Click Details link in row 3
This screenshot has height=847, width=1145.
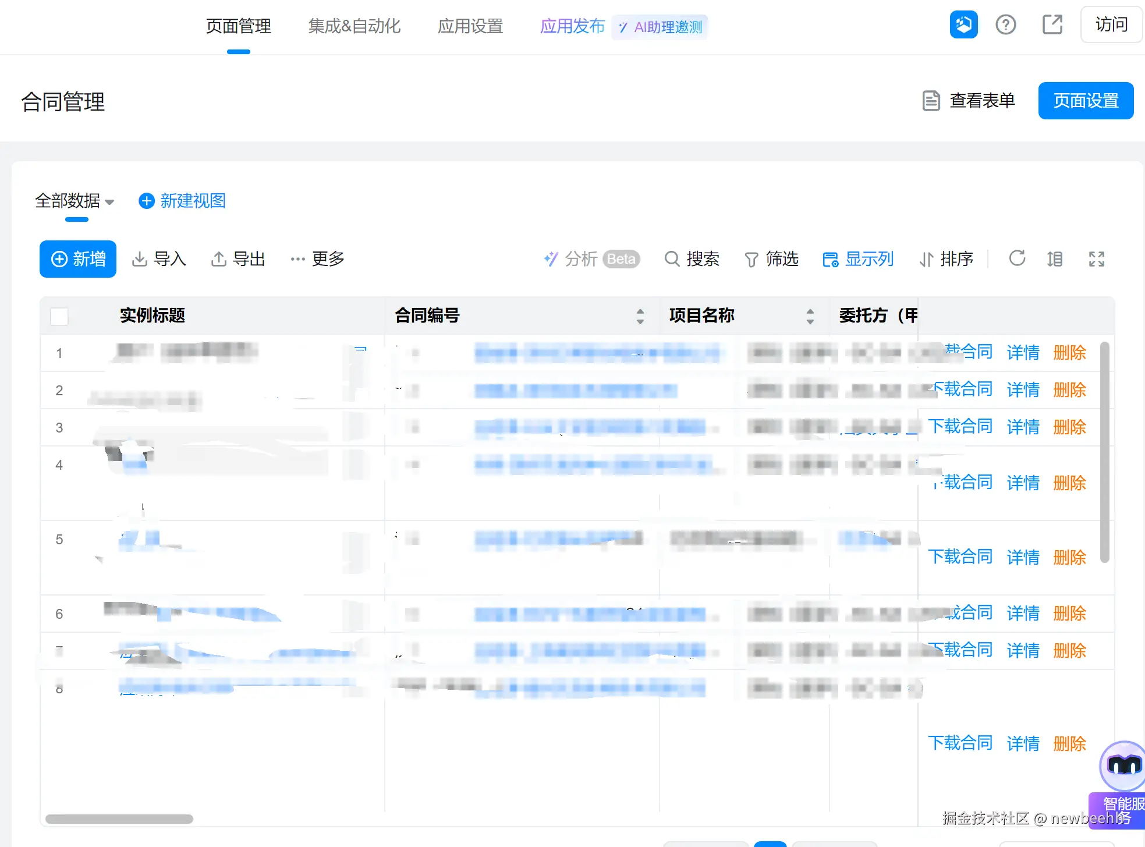(1023, 427)
